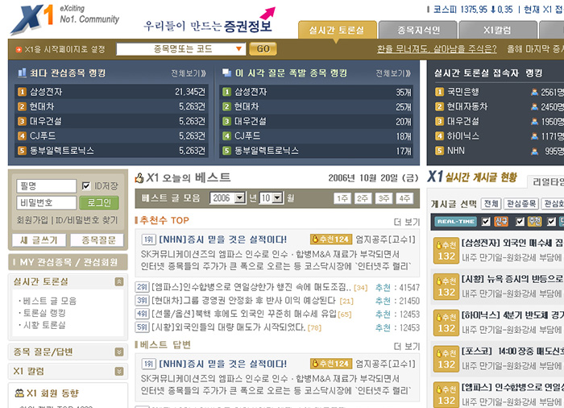
Task: Click the 종목질문 button
Action: (97, 240)
